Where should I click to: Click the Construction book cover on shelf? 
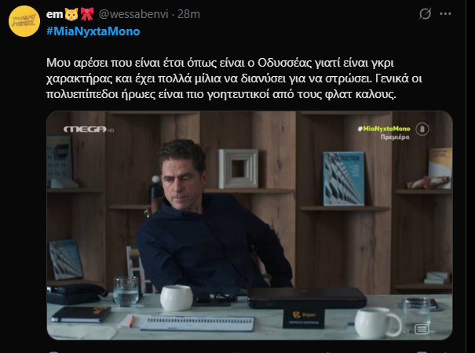point(344,179)
